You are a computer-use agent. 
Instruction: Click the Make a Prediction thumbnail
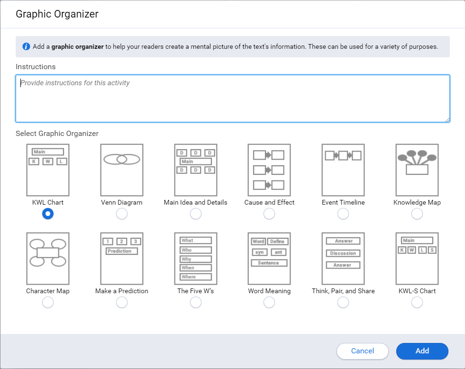(x=122, y=259)
